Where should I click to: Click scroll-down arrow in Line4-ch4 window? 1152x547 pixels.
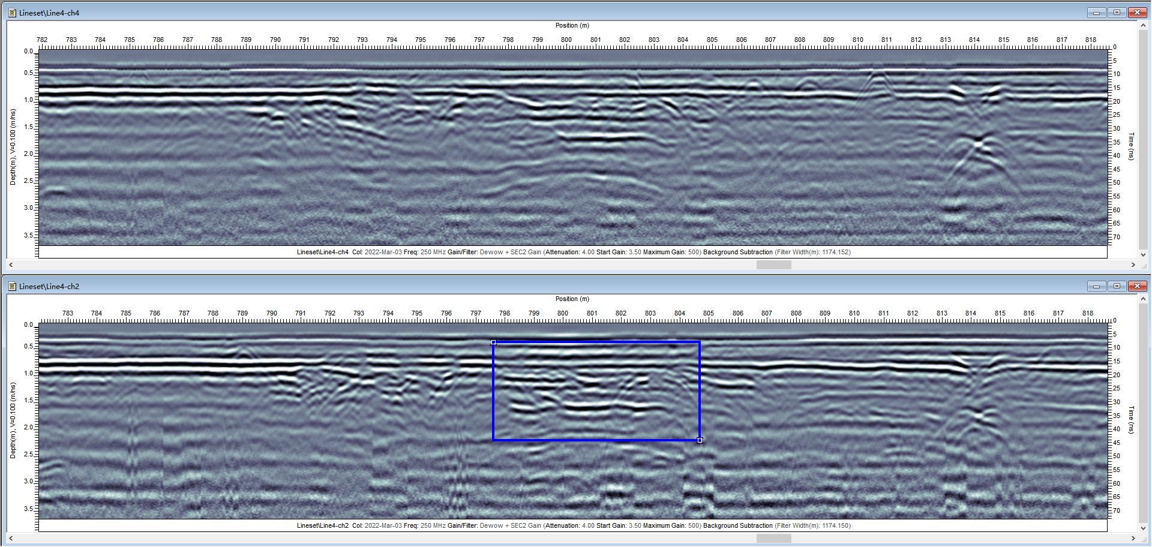click(x=1143, y=255)
